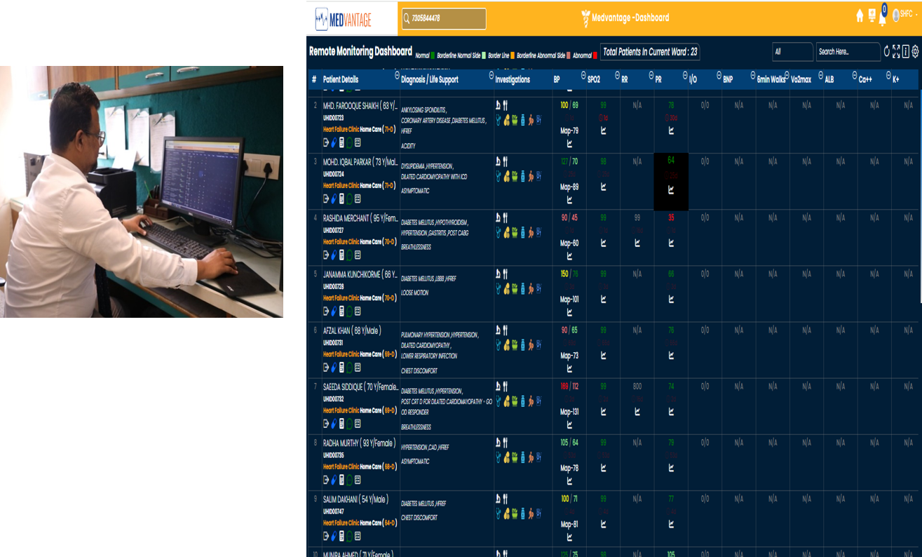The height and width of the screenshot is (557, 922).
Task: Open the monitor icon beside the home icon
Action: (x=872, y=15)
